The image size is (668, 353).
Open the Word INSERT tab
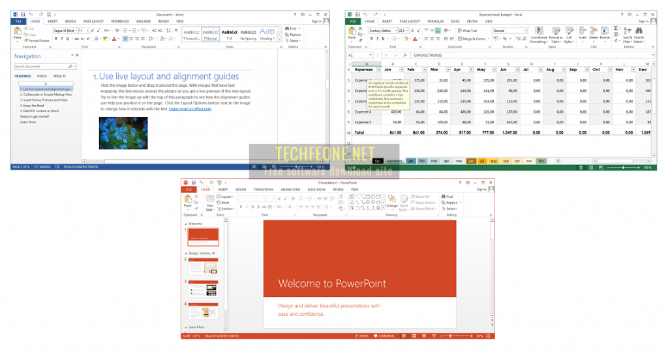[52, 22]
